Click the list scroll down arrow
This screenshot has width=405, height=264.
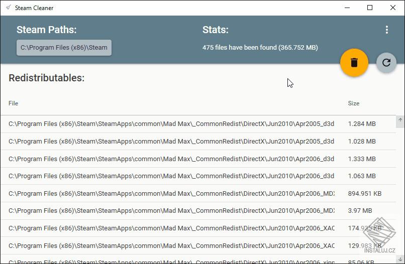click(x=400, y=259)
